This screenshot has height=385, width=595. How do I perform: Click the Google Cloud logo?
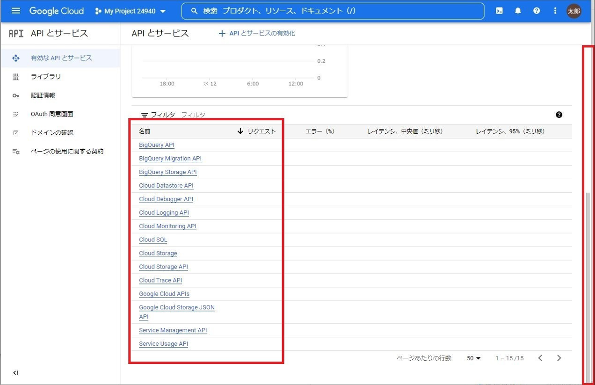coord(56,11)
